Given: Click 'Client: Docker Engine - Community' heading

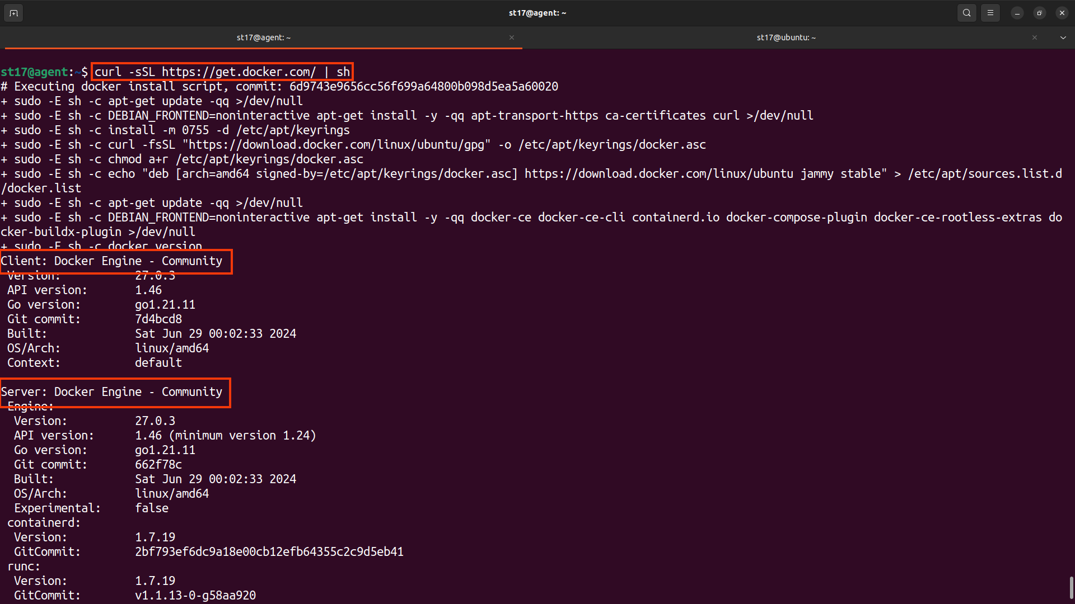Looking at the screenshot, I should click(x=111, y=261).
